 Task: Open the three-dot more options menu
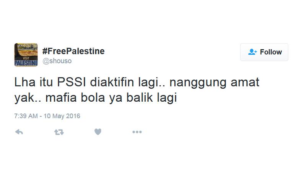pos(137,132)
